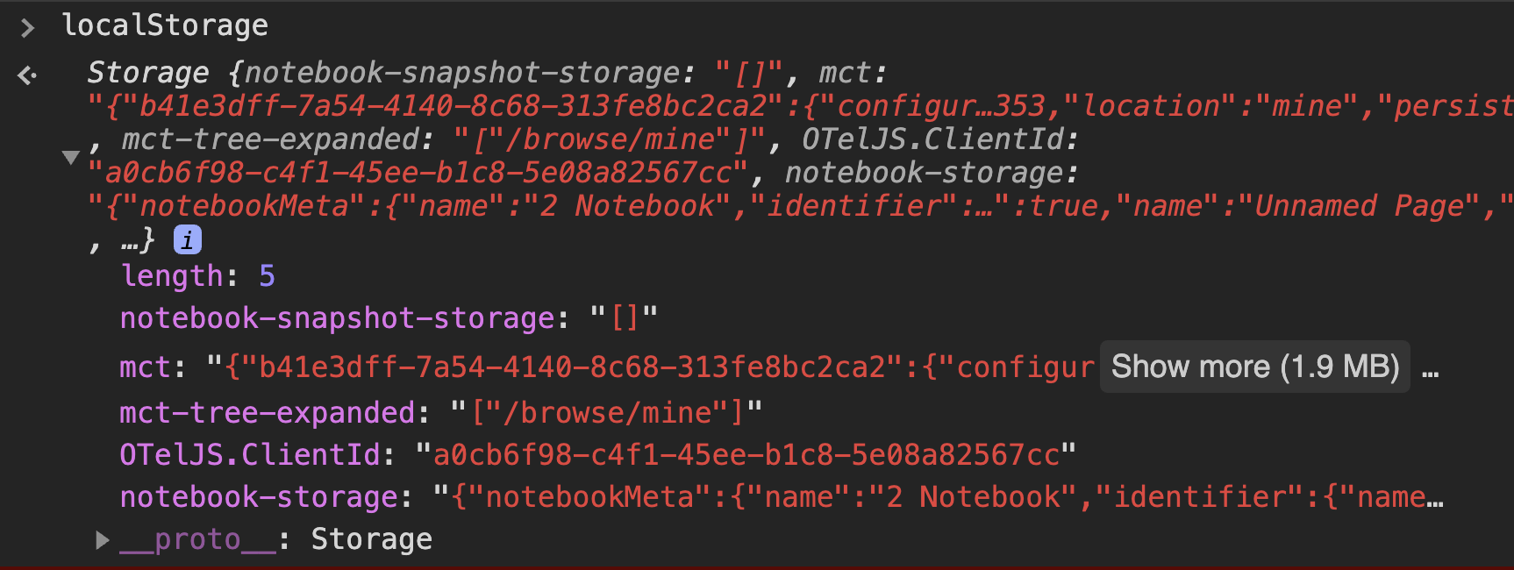Click the console input prompt chevron

pos(26,26)
